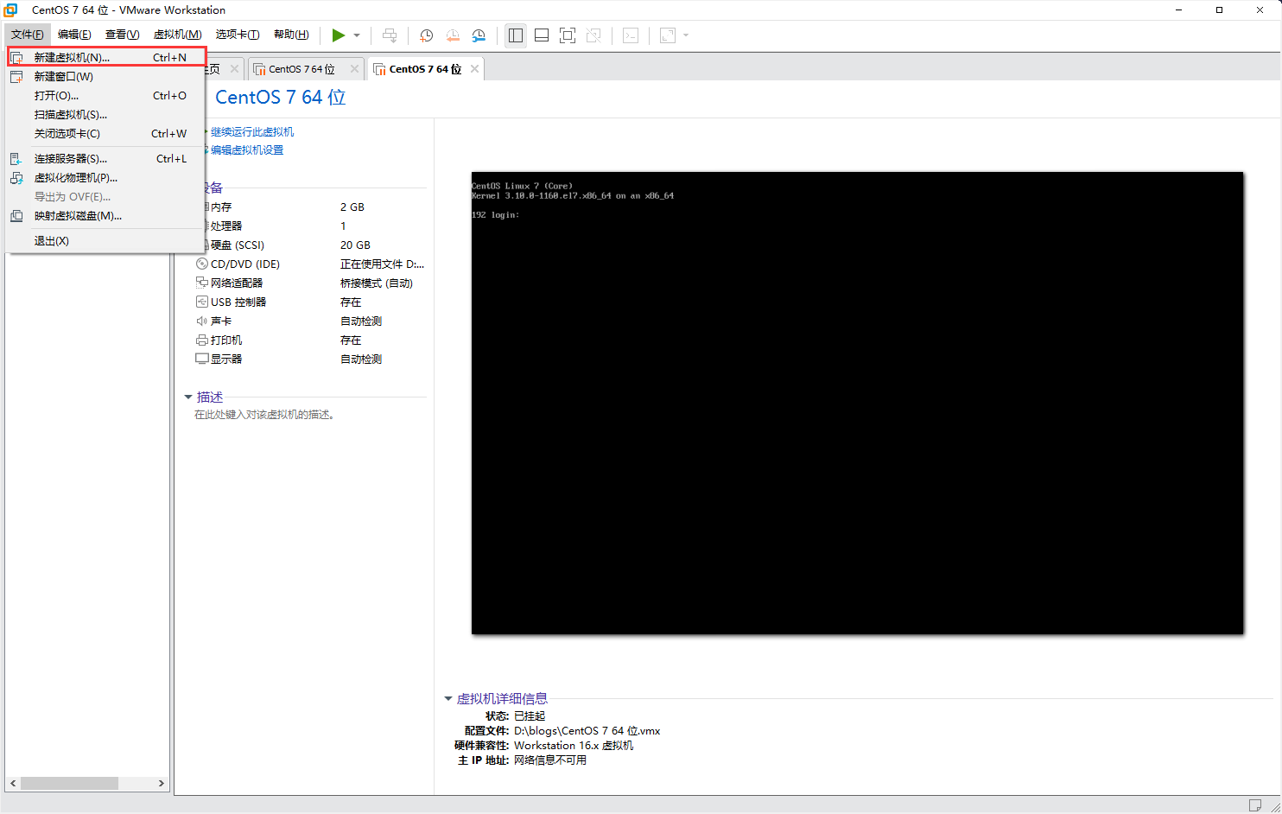Select 映射虚拟磁盘(M)... menu entry
The image size is (1282, 814).
click(x=106, y=215)
